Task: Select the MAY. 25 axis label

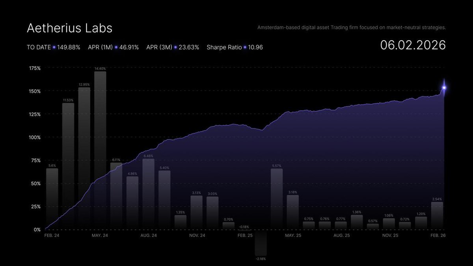Action: tap(293, 235)
